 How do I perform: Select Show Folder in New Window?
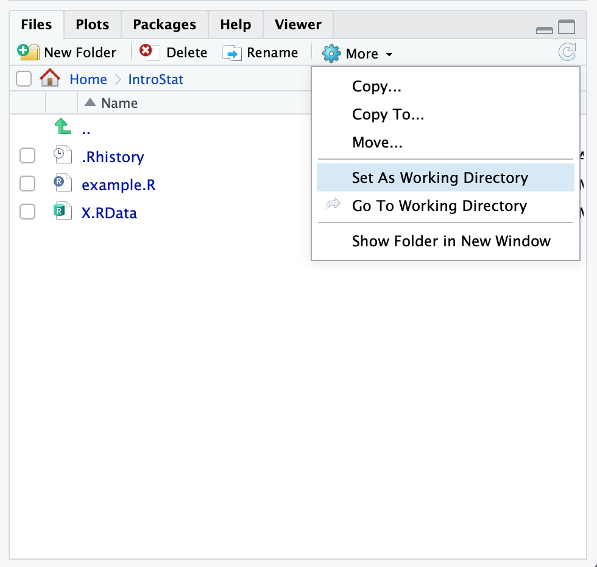445,241
